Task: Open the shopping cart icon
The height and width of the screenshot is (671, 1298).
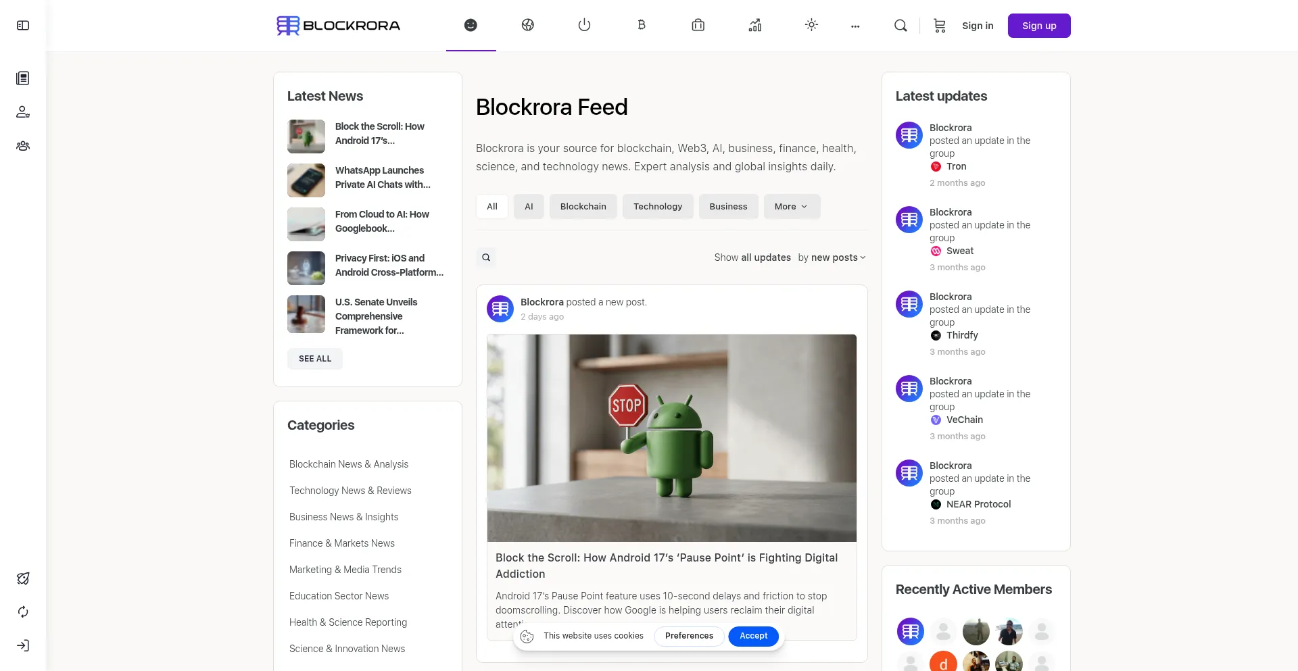Action: pyautogui.click(x=940, y=26)
